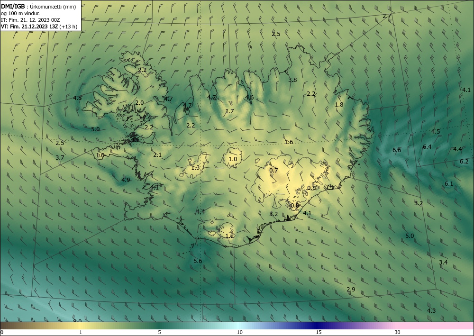Select the 1.3 value on the glacier

196,168
